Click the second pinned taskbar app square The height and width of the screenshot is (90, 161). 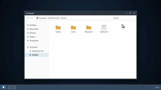[x=14, y=87]
